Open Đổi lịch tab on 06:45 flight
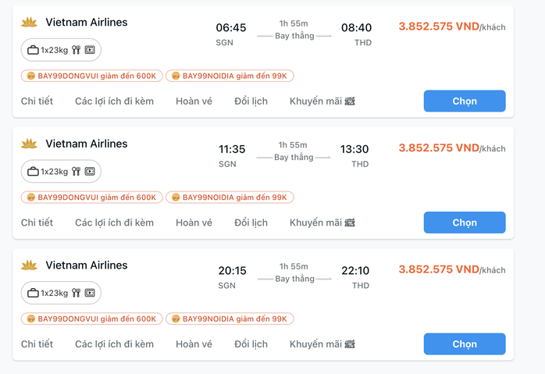This screenshot has width=545, height=374. [251, 102]
